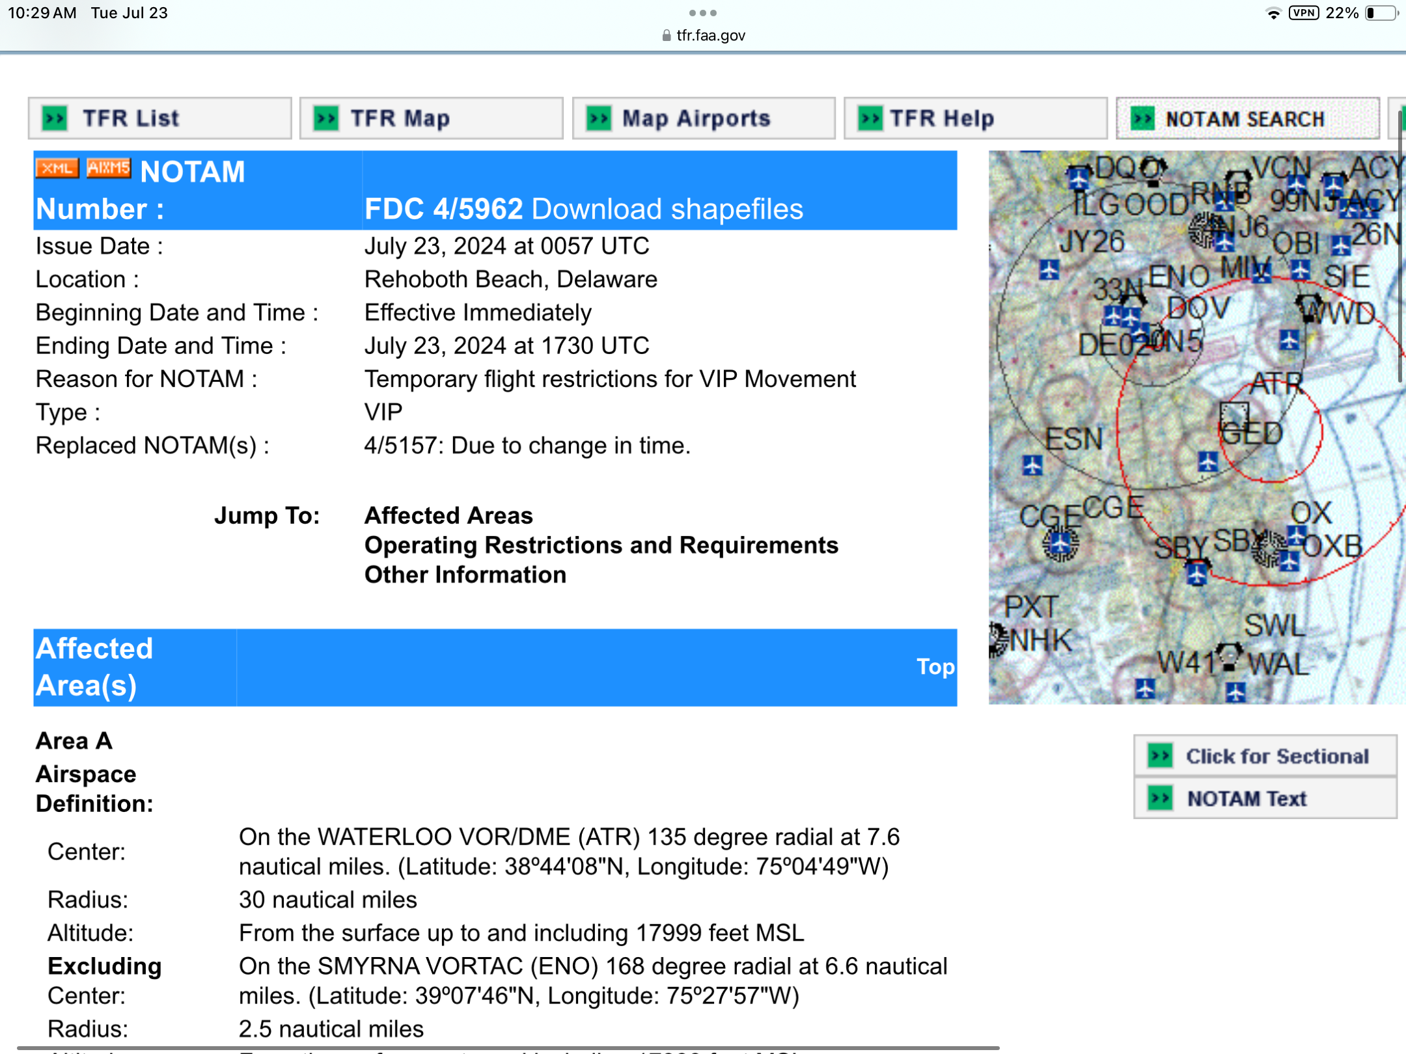Click '4/5157: Due to change in time.' text

527,446
